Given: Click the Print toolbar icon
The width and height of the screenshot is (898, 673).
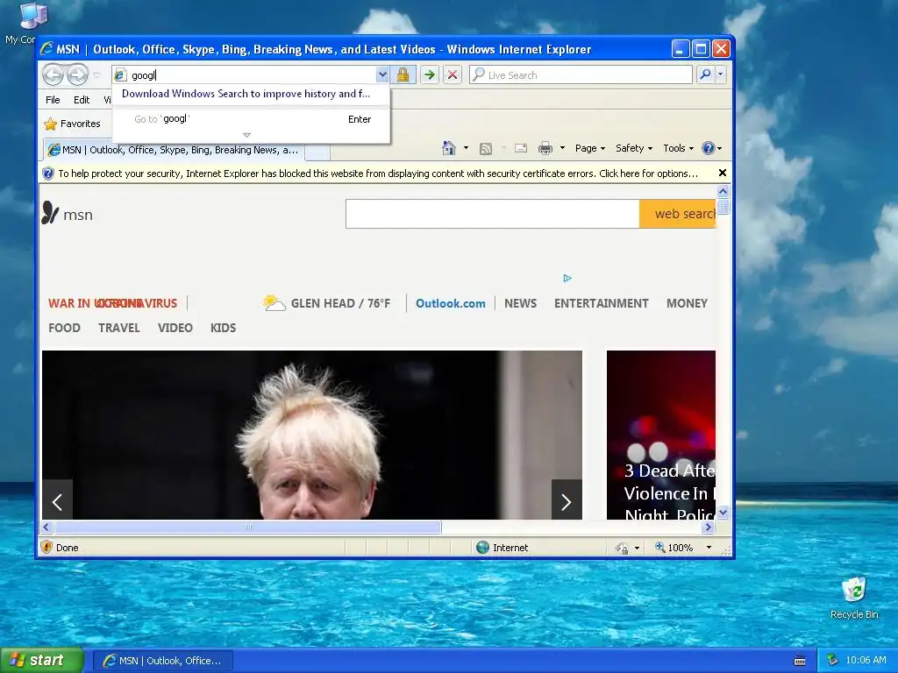Looking at the screenshot, I should pos(545,148).
